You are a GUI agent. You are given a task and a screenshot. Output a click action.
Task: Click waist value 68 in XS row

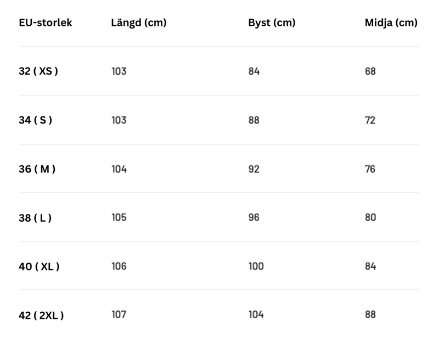(370, 71)
